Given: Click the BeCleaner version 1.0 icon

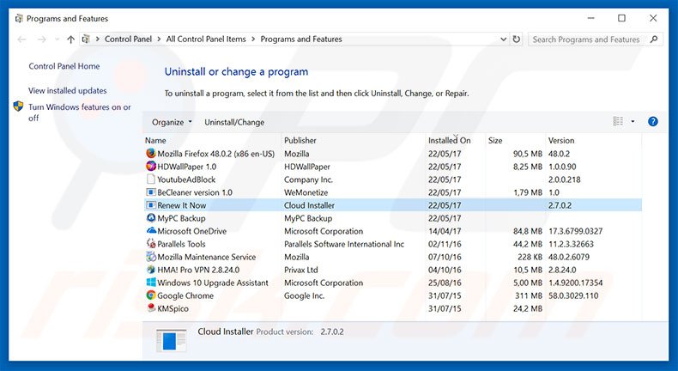Looking at the screenshot, I should pyautogui.click(x=151, y=192).
